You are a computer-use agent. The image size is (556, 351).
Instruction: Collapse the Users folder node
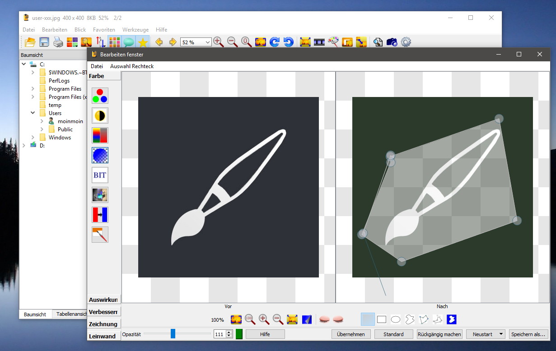[x=33, y=113]
